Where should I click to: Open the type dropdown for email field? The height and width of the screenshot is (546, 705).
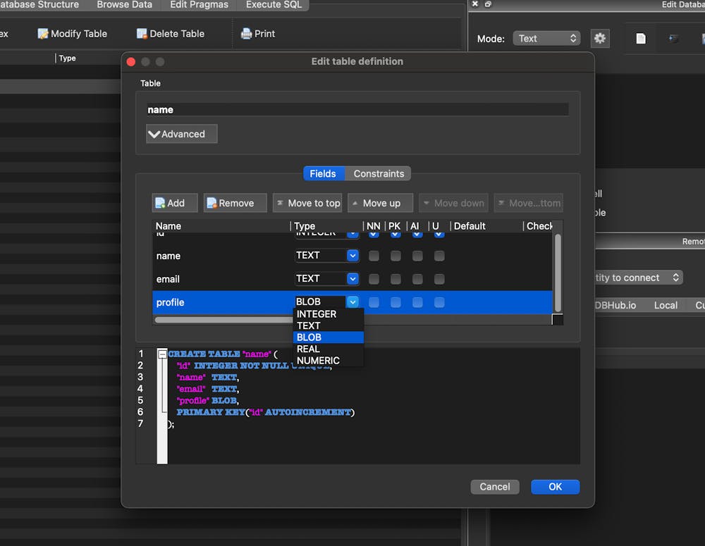352,279
